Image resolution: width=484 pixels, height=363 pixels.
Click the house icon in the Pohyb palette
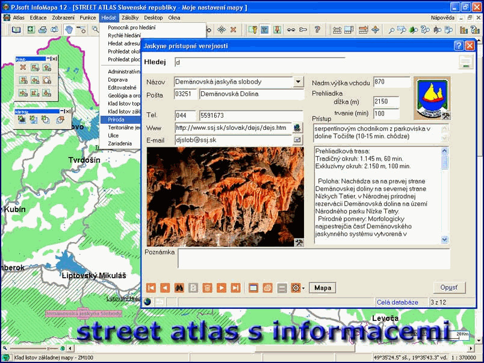click(x=47, y=80)
